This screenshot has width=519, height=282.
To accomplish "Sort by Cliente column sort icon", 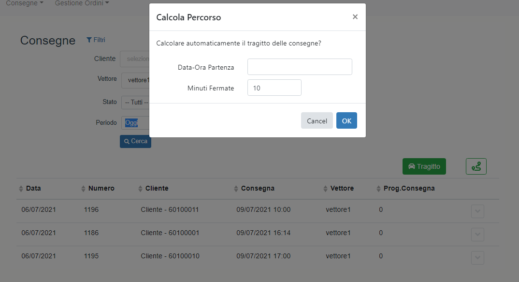I will click(140, 189).
